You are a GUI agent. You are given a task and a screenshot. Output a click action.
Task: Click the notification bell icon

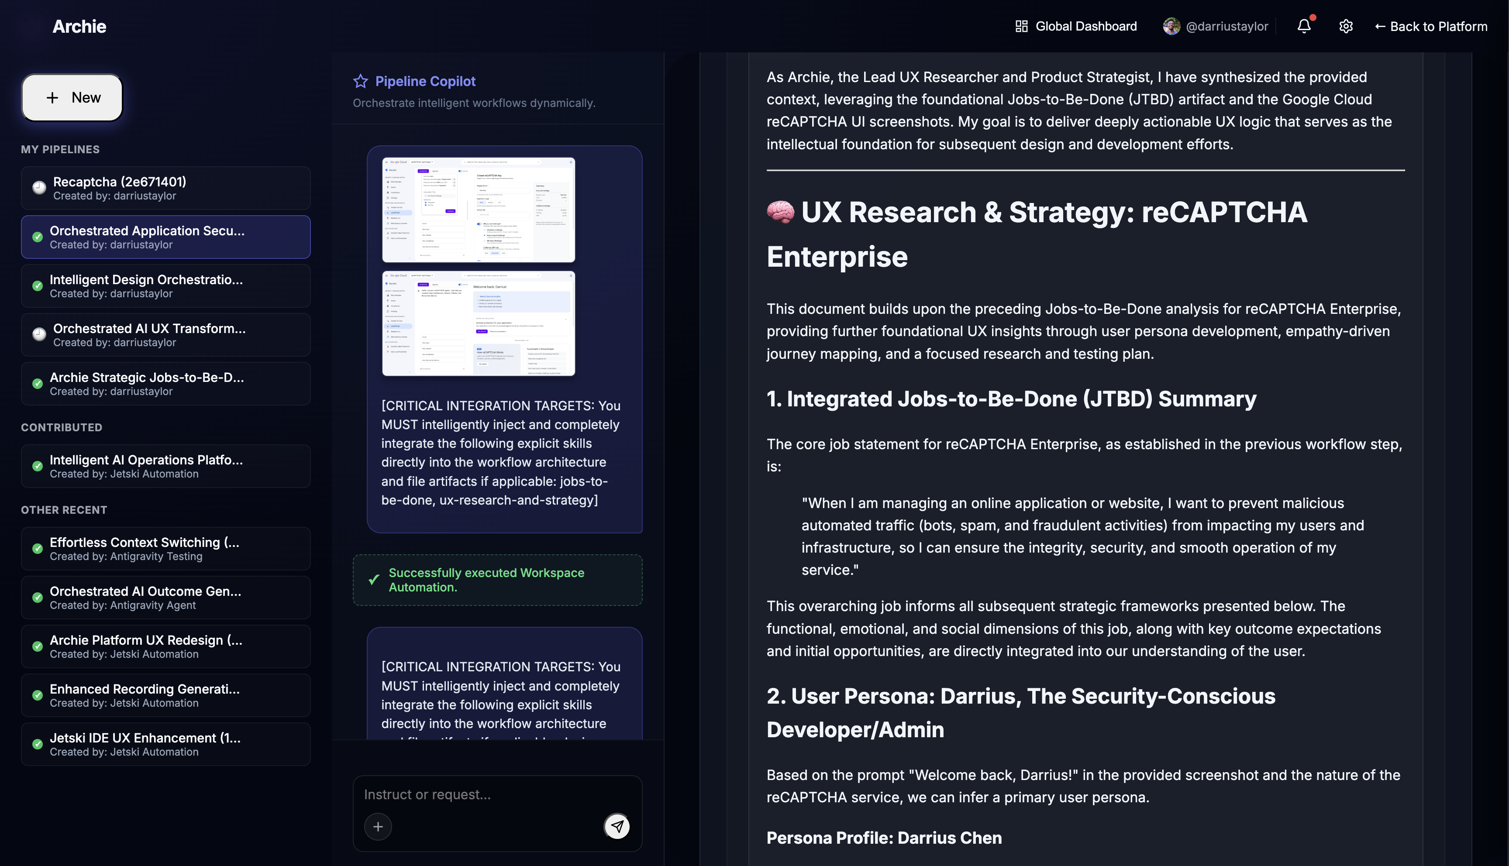(x=1304, y=26)
